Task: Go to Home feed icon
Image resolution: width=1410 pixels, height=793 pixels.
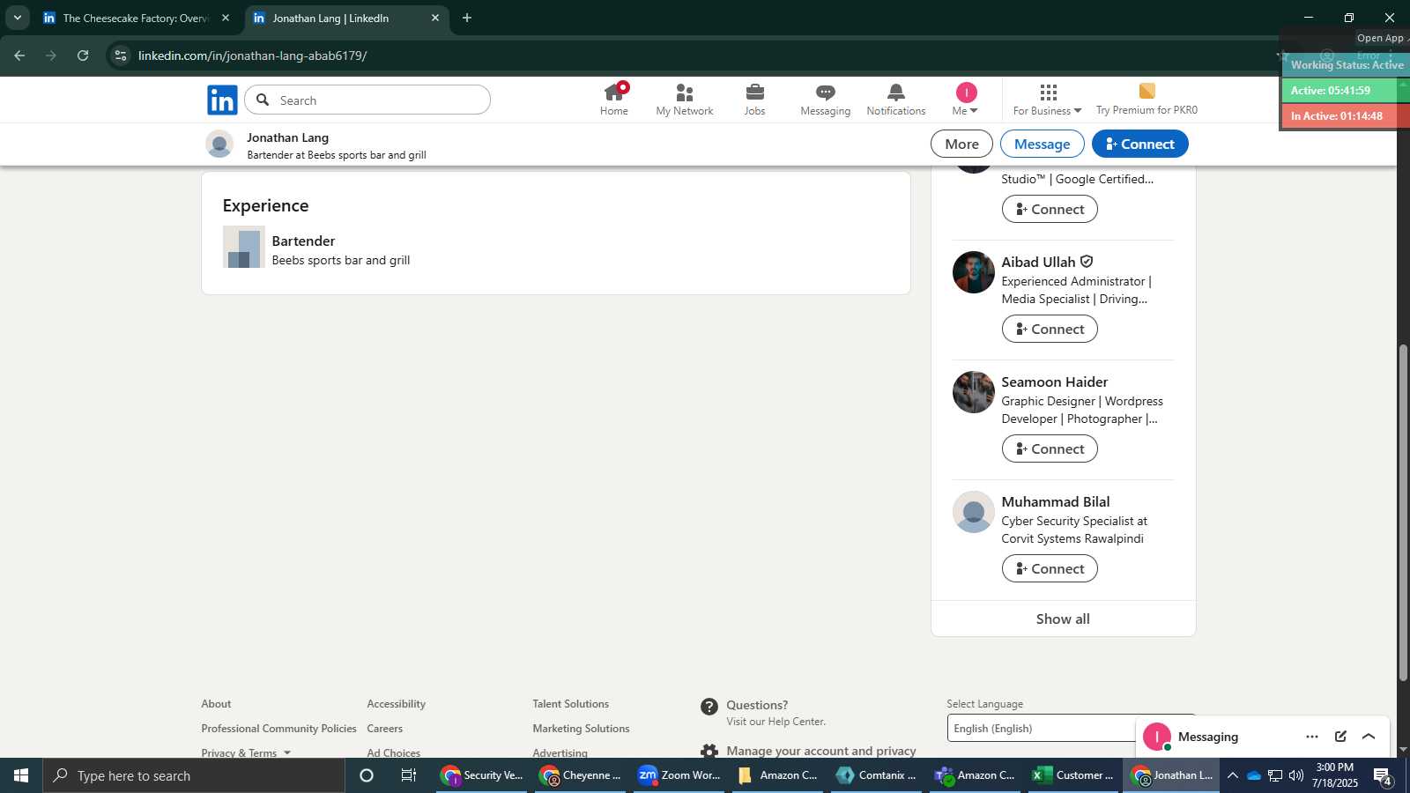Action: (x=614, y=100)
